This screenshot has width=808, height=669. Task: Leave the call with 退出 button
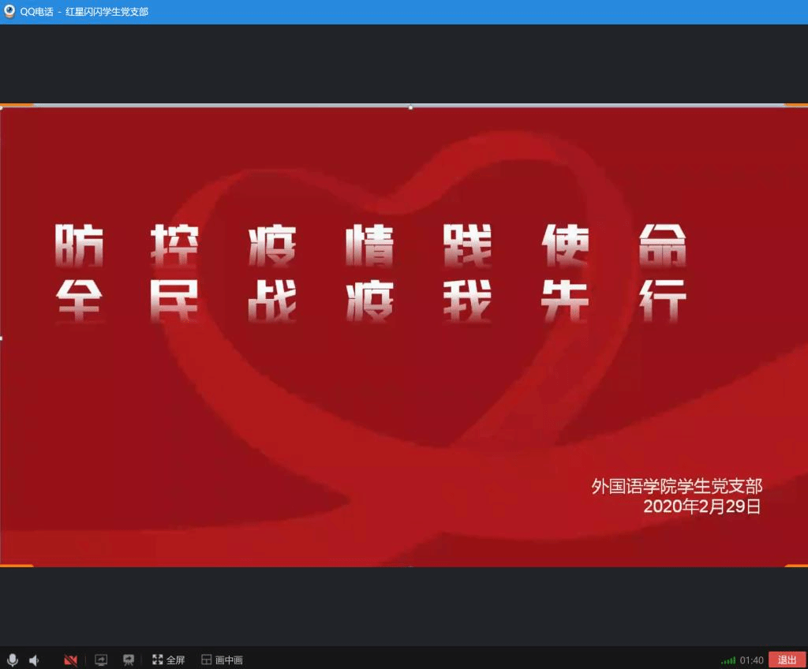point(787,660)
